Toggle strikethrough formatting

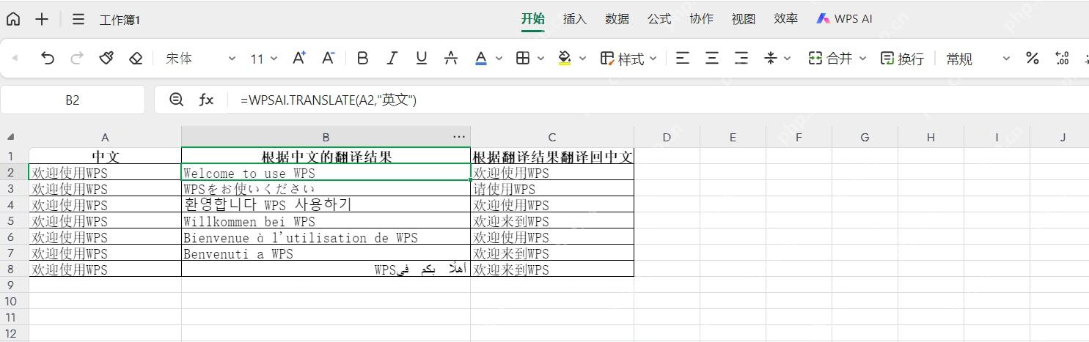tap(451, 58)
